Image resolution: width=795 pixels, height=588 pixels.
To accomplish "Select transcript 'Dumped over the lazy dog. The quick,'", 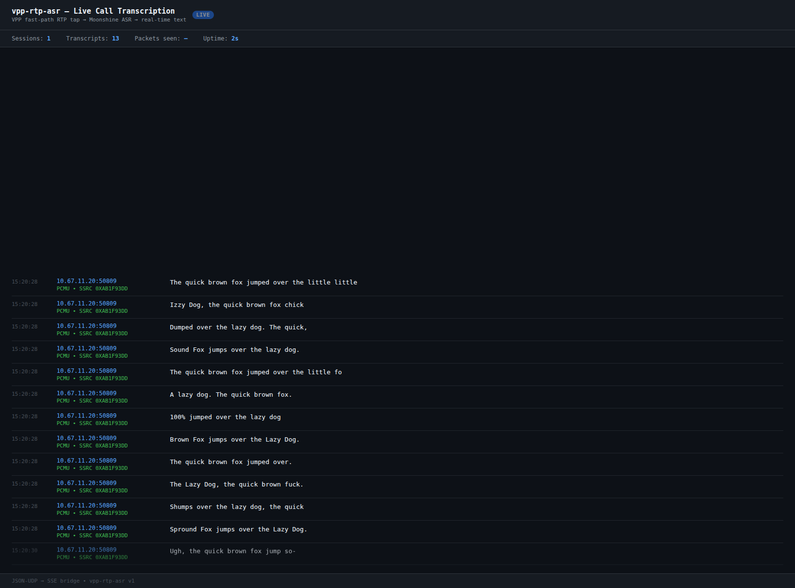I will 239,327.
